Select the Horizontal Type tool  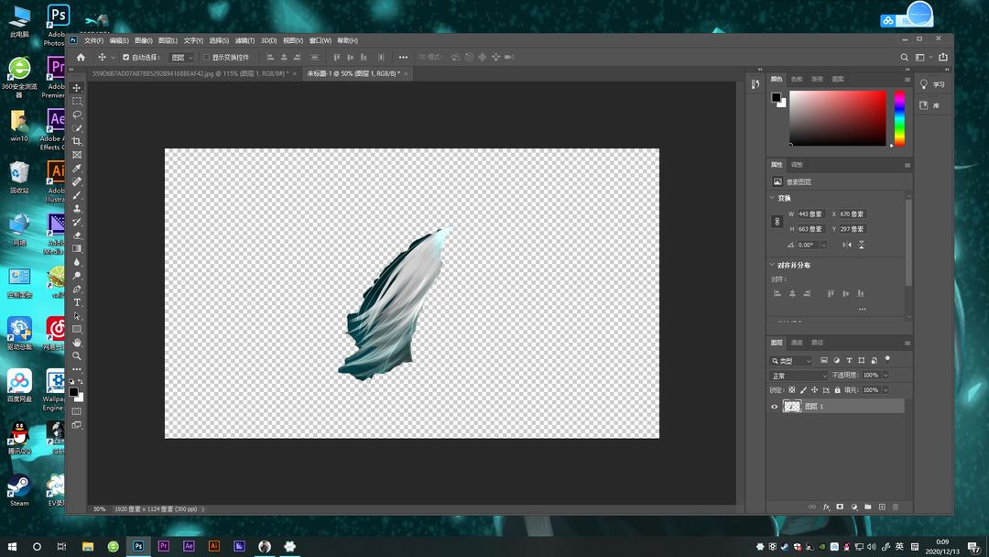coord(77,302)
